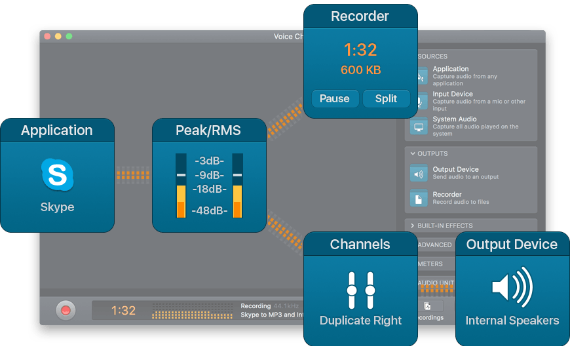Viewport: 570px width, 354px height.
Task: Click the Output Device speaker icon in sidebar
Action: (x=419, y=173)
